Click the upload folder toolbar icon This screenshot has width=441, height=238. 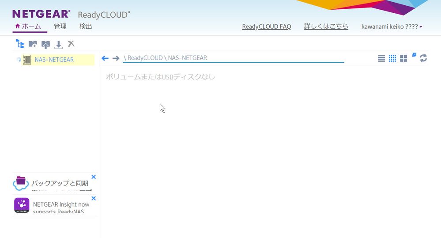point(45,45)
